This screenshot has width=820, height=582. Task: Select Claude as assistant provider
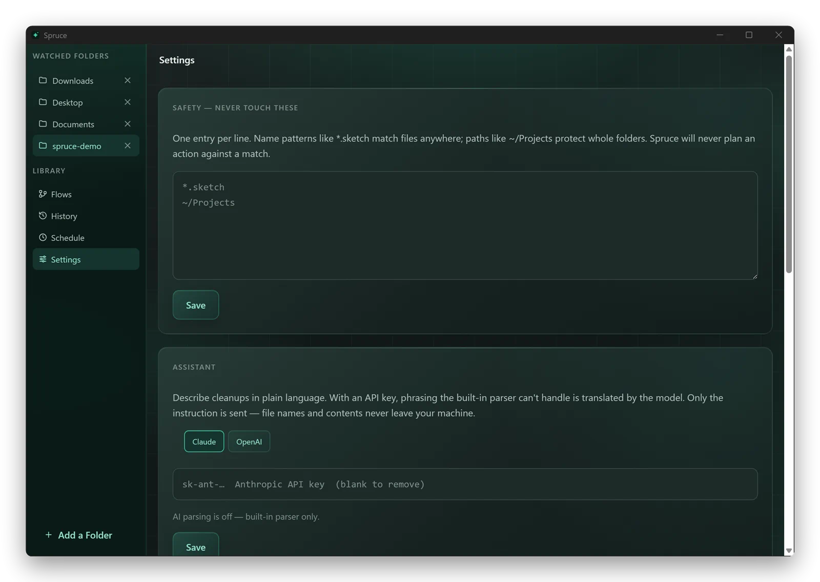coord(204,442)
